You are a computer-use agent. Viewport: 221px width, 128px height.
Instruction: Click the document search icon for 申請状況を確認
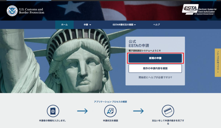click(110, 111)
